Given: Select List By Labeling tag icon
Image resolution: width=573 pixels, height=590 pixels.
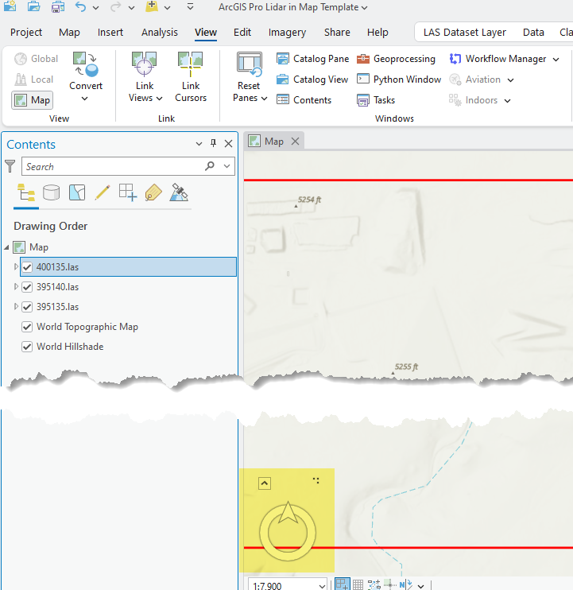Looking at the screenshot, I should [153, 192].
